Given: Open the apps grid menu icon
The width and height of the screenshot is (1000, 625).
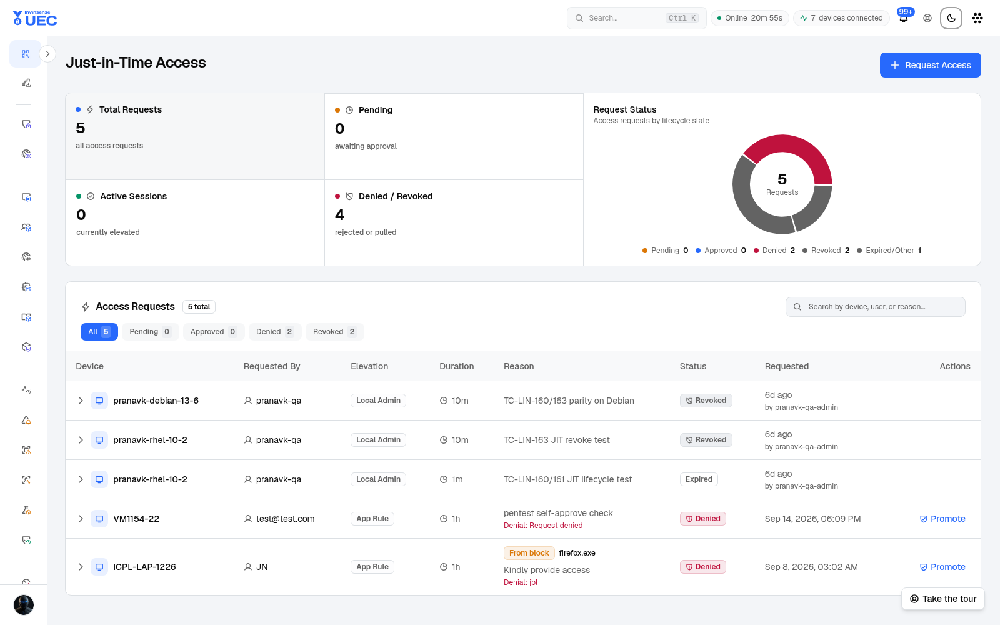Looking at the screenshot, I should click(977, 18).
